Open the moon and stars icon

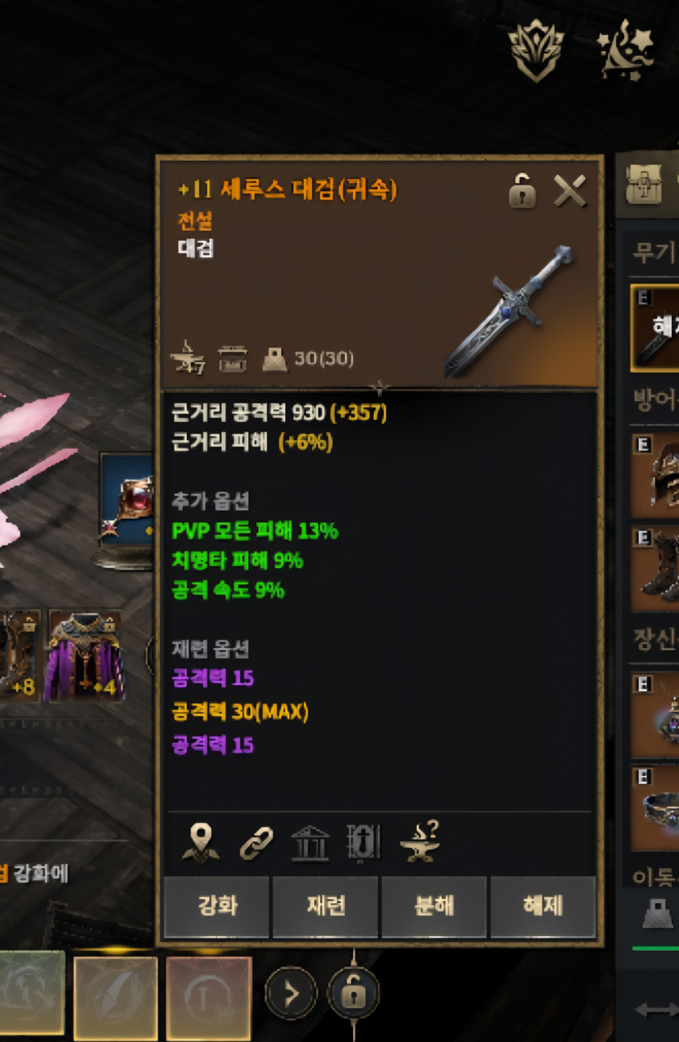tap(625, 51)
